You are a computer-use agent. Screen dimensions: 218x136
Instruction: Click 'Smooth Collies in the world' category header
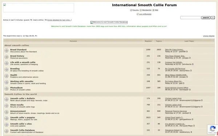pos(21,94)
